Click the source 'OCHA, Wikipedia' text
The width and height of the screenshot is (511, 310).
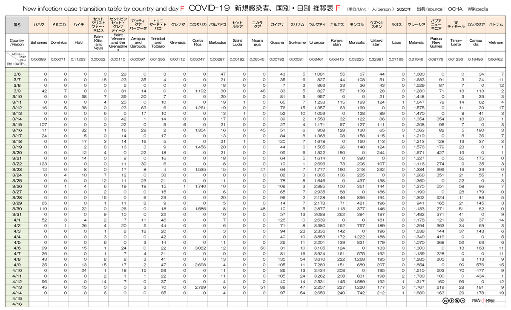pyautogui.click(x=468, y=9)
